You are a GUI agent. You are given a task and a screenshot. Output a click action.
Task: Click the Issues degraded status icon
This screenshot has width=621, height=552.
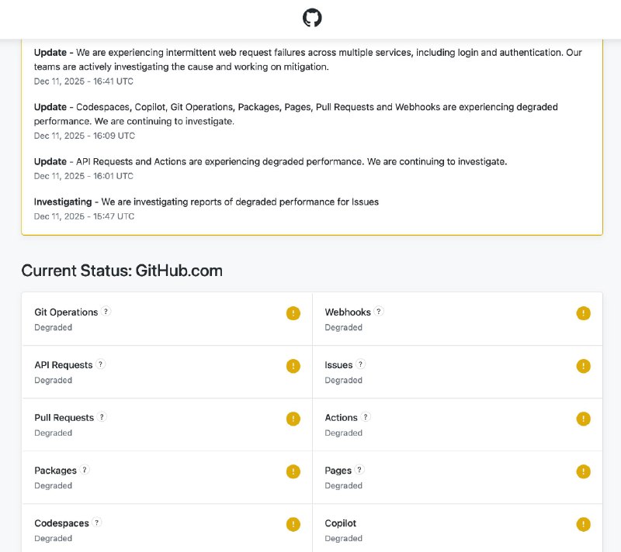[583, 366]
